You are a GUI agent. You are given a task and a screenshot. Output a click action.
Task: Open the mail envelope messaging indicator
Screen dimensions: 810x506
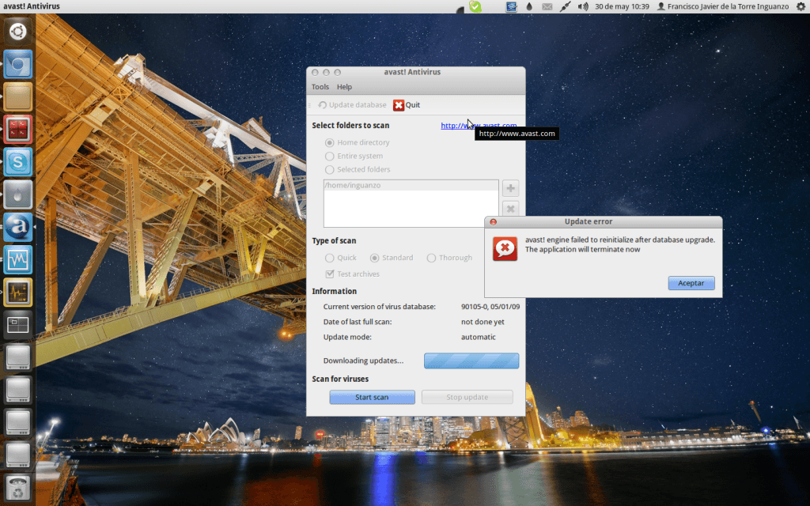point(547,6)
